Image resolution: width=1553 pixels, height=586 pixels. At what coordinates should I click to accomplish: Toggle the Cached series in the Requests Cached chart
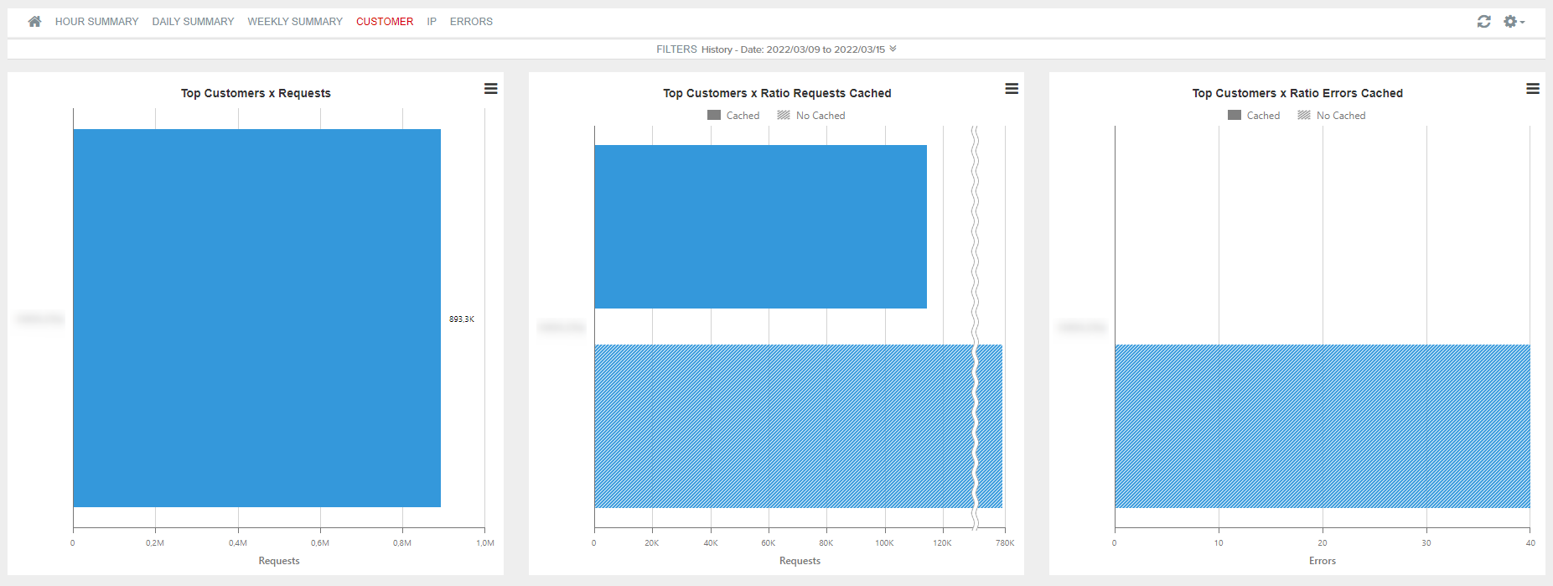click(733, 115)
